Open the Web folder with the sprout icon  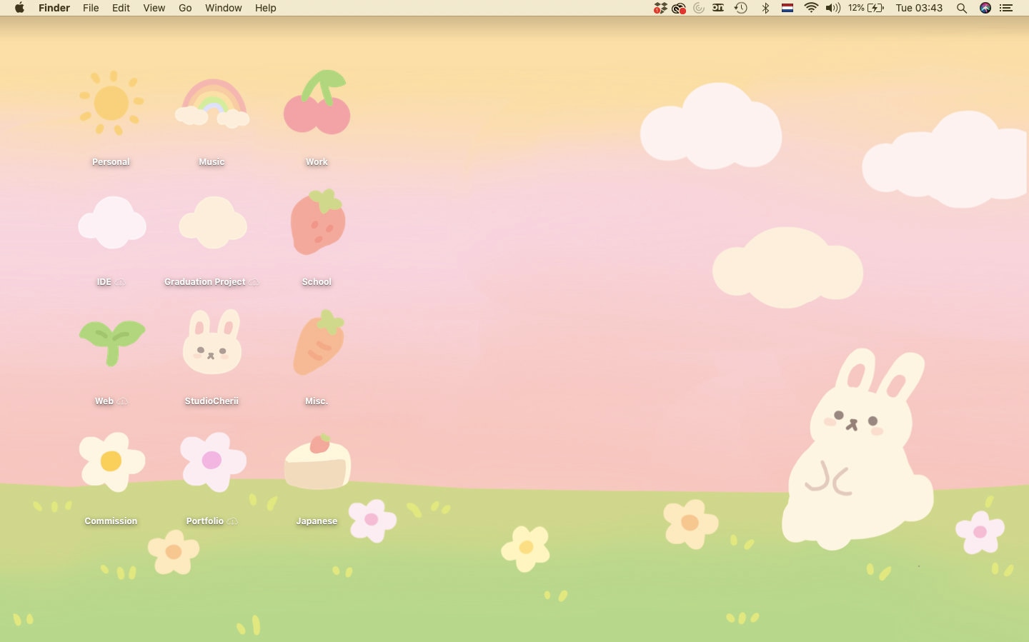click(111, 343)
